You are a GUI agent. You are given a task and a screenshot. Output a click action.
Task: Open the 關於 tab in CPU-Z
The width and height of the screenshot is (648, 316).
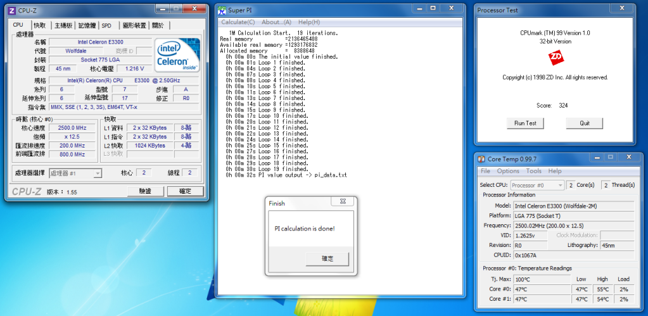(158, 25)
